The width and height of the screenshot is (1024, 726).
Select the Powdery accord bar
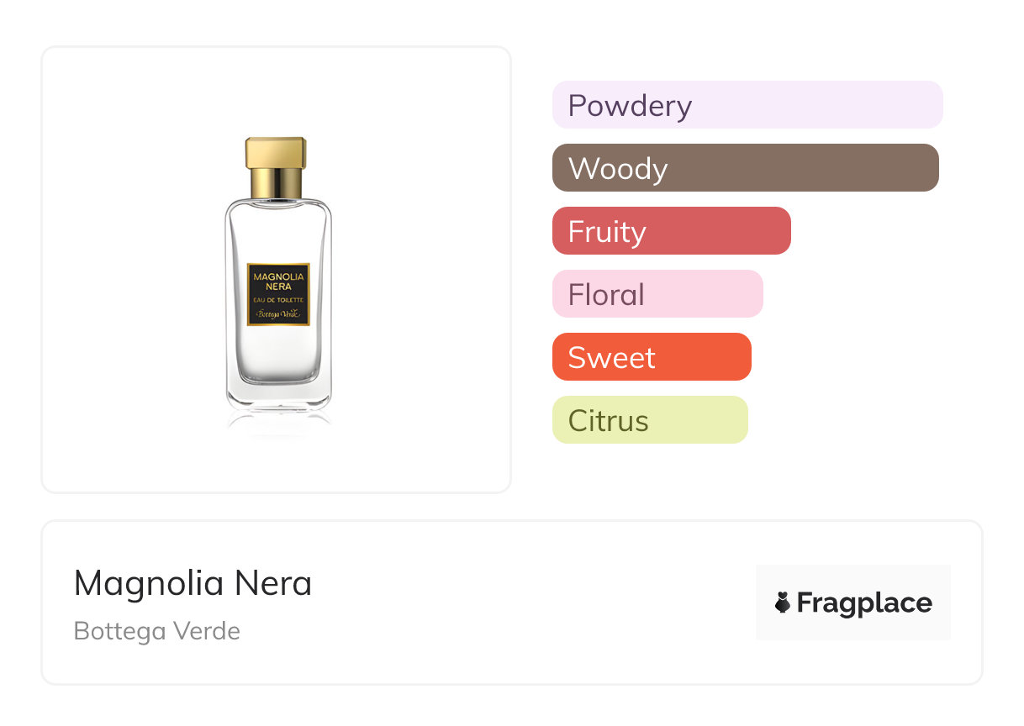747,105
